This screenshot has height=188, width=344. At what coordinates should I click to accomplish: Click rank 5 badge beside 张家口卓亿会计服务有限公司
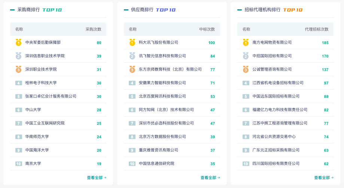coord(19,96)
